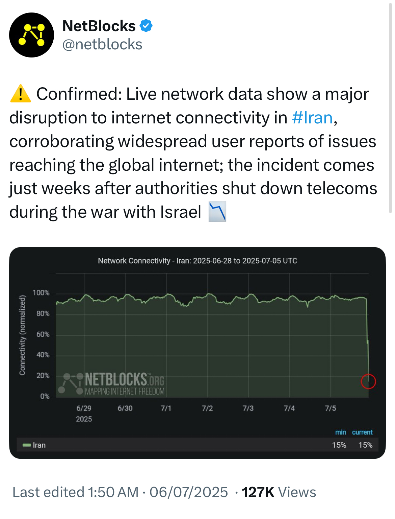This screenshot has height=519, width=395.
Task: Click the "min" legend column header
Action: [x=340, y=432]
